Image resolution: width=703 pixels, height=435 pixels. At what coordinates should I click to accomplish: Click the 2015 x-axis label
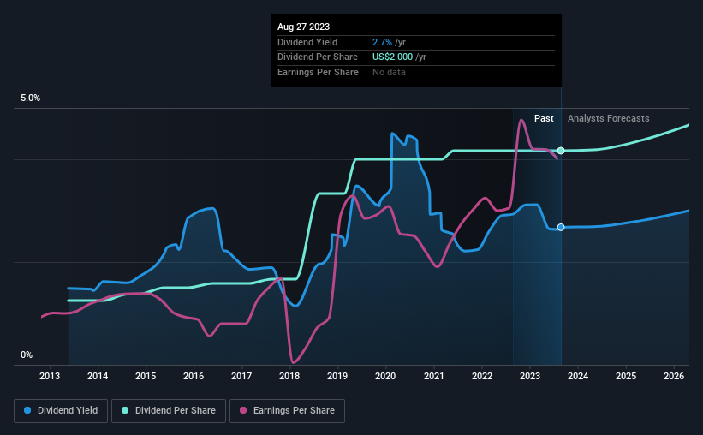click(146, 376)
